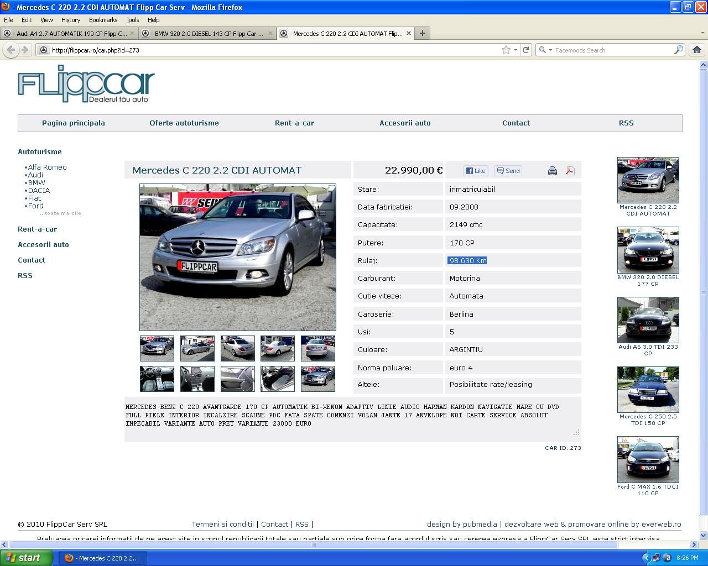Click the browser back arrow
The image size is (708, 566).
pyautogui.click(x=11, y=50)
